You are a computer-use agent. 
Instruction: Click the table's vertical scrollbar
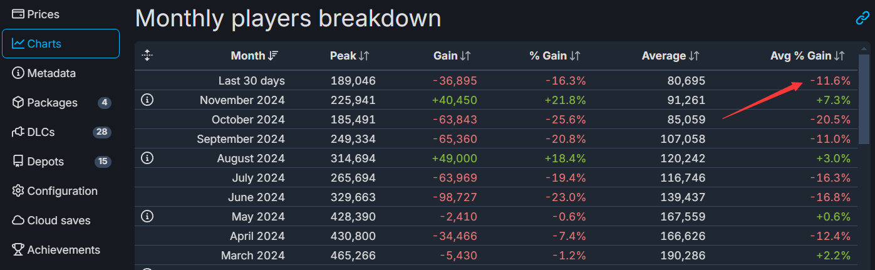pos(864,94)
